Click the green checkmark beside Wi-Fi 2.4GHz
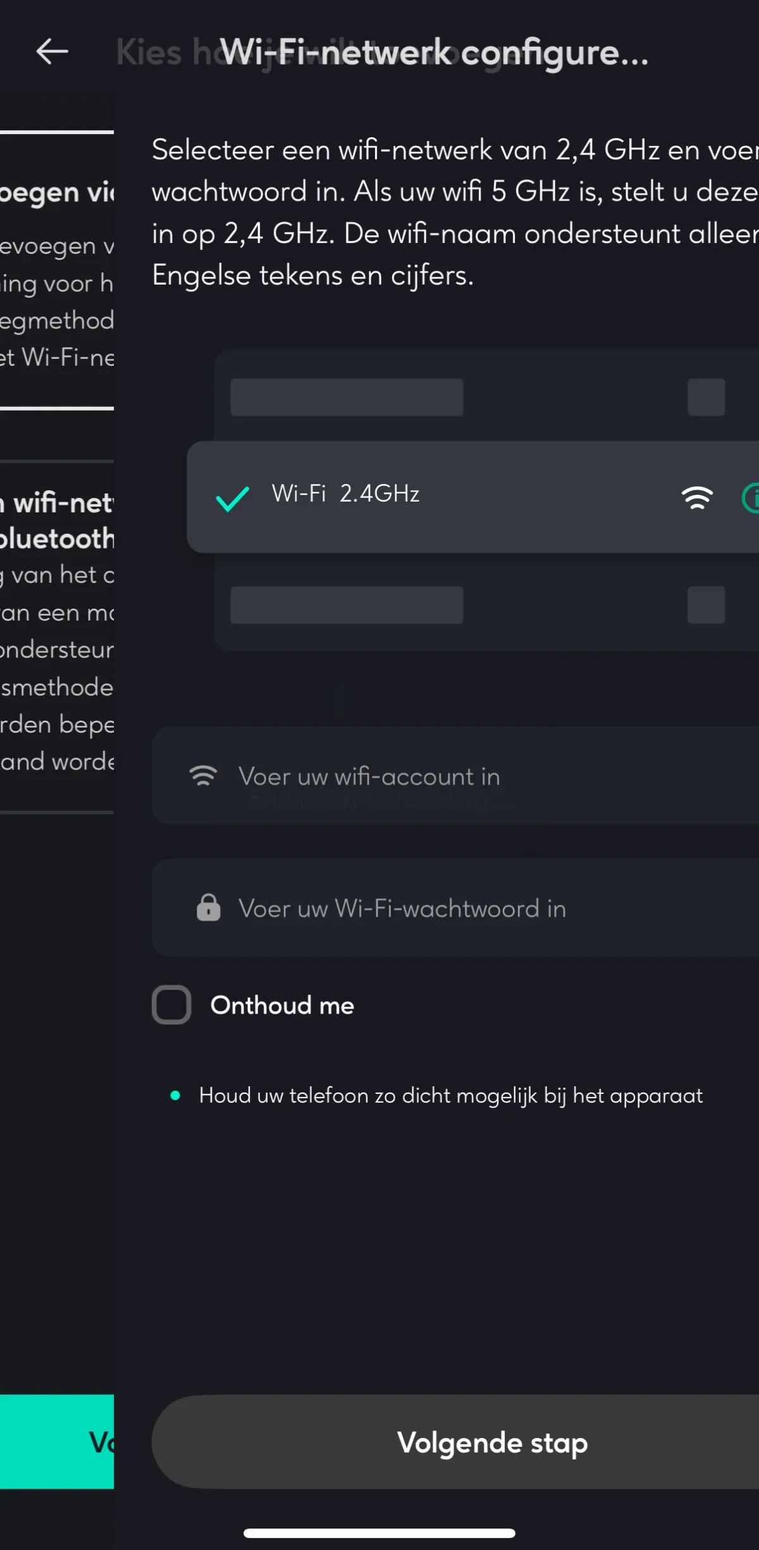Screen dimensions: 759x1550 [x=232, y=498]
